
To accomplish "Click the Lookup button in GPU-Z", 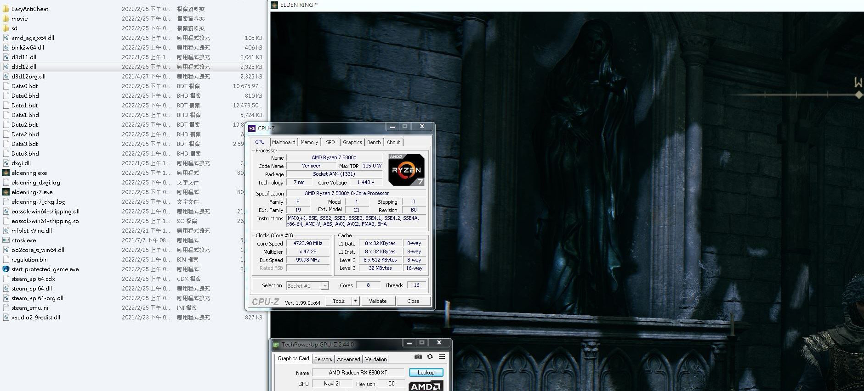I will [426, 373].
